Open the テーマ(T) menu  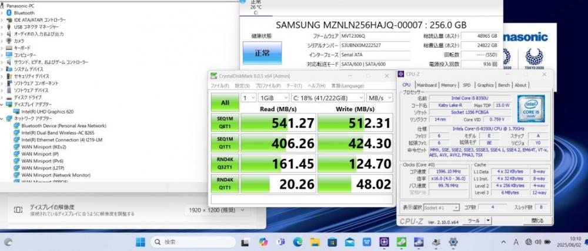(x=295, y=86)
